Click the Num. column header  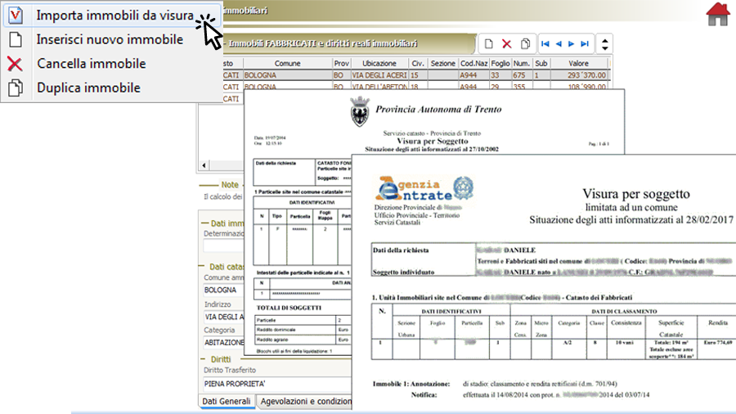(522, 63)
